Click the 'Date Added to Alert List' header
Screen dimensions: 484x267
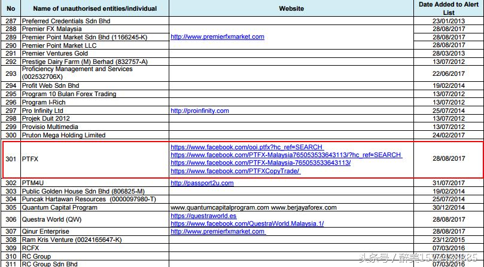click(x=449, y=8)
